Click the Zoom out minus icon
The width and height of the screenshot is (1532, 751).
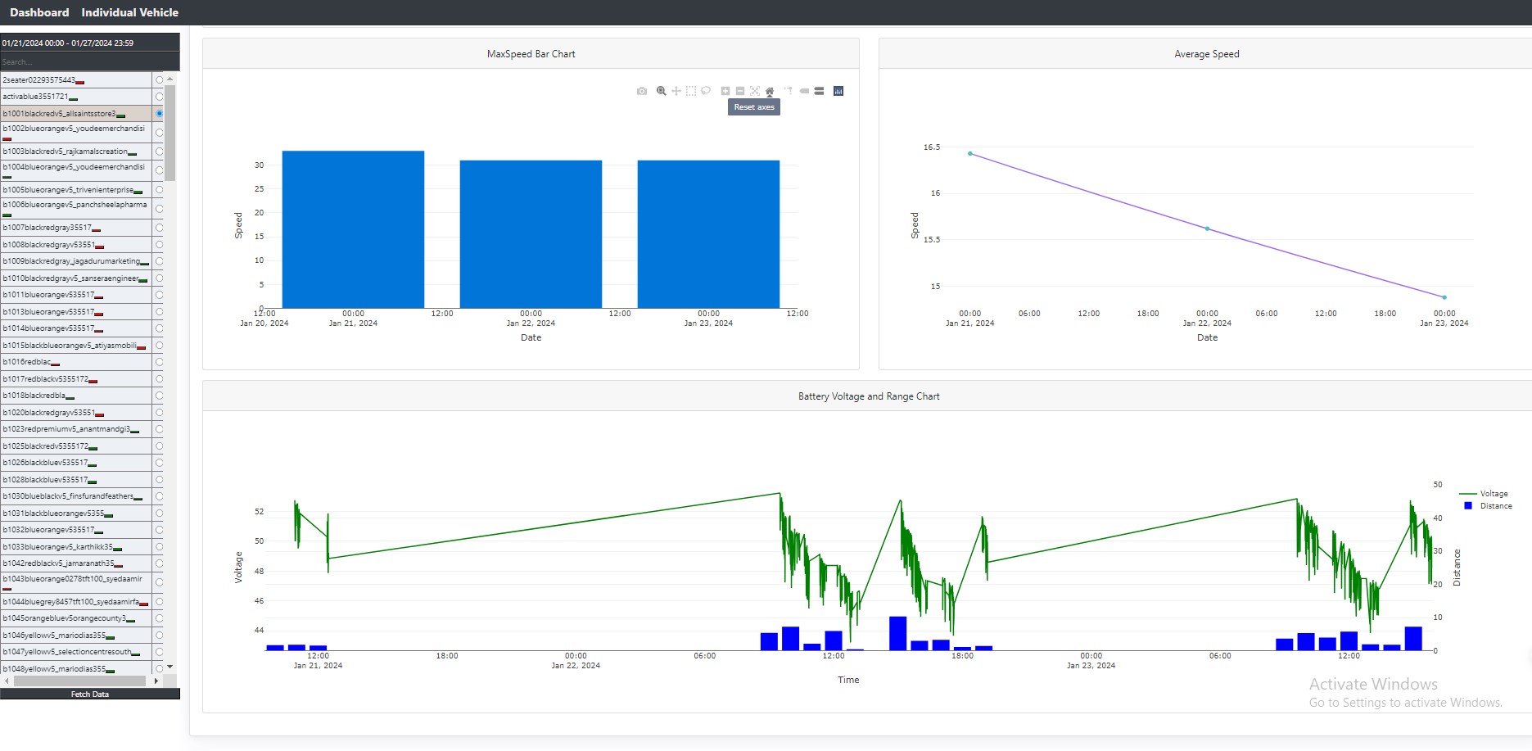(x=740, y=91)
